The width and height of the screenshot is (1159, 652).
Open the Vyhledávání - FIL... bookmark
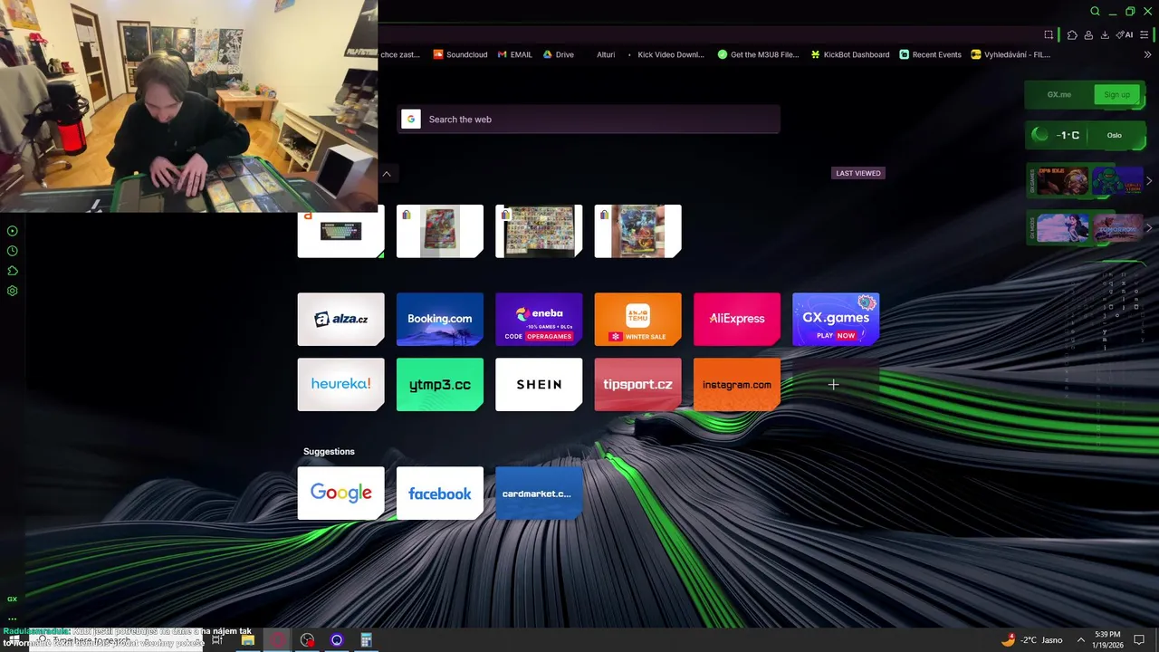[x=1011, y=54]
